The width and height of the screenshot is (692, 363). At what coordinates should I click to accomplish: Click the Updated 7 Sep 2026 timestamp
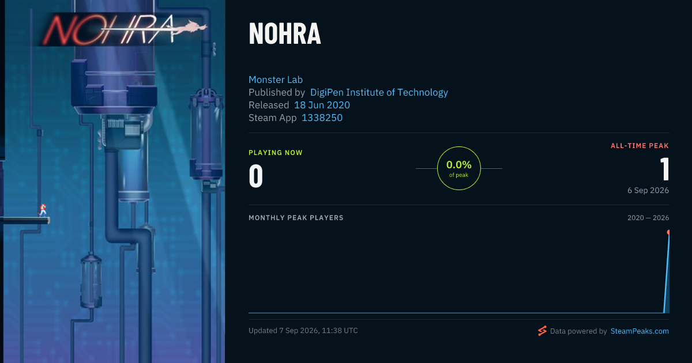pos(303,331)
